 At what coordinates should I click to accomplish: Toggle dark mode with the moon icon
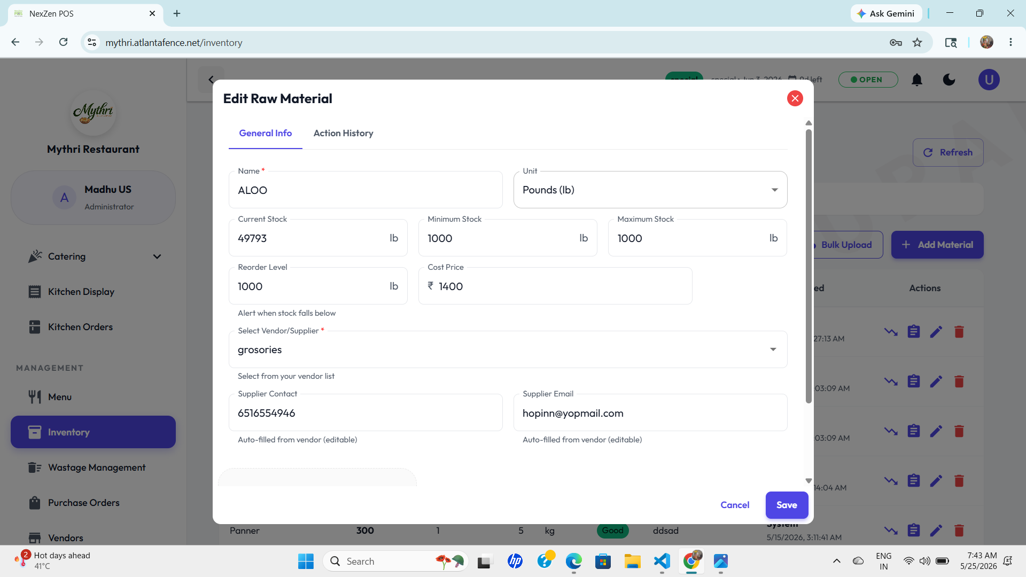pyautogui.click(x=949, y=80)
